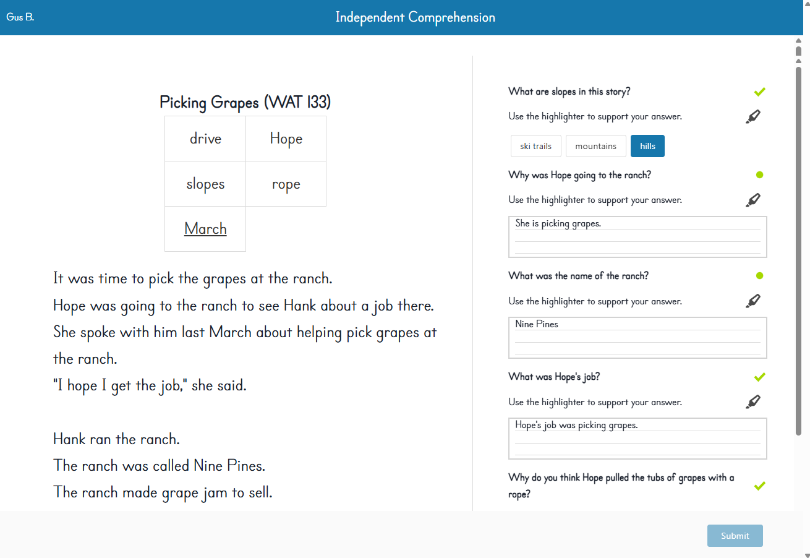Click the vocabulary word 'slopes'
This screenshot has height=558, width=810.
[205, 184]
